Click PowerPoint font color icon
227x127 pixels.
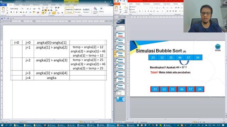pyautogui.click(x=162, y=11)
